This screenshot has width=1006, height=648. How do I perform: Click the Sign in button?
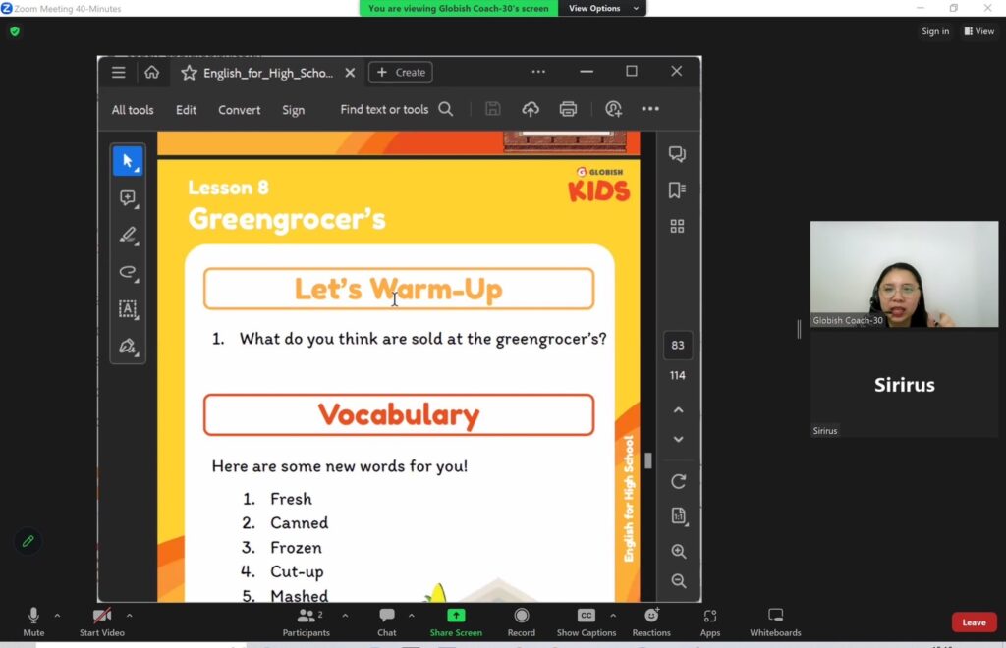[935, 31]
